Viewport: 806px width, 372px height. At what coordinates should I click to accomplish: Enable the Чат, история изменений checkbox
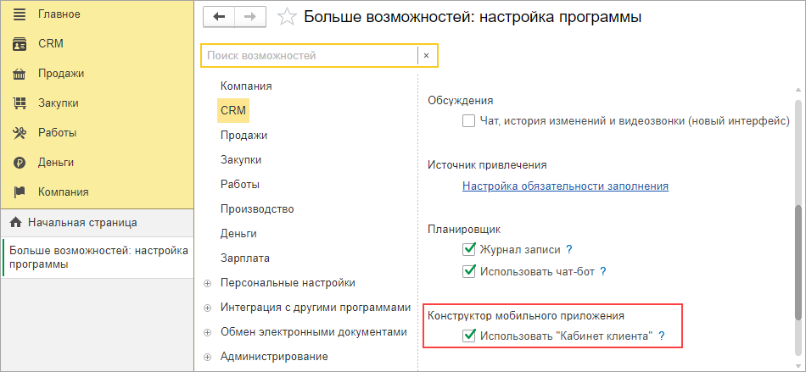pyautogui.click(x=468, y=121)
